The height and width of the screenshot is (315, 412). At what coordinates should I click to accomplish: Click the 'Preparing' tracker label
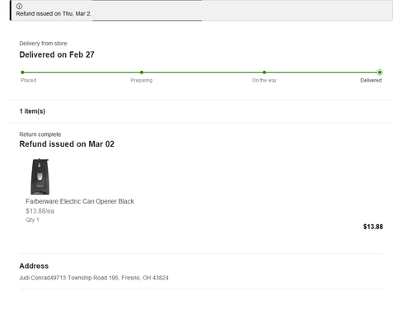(142, 80)
